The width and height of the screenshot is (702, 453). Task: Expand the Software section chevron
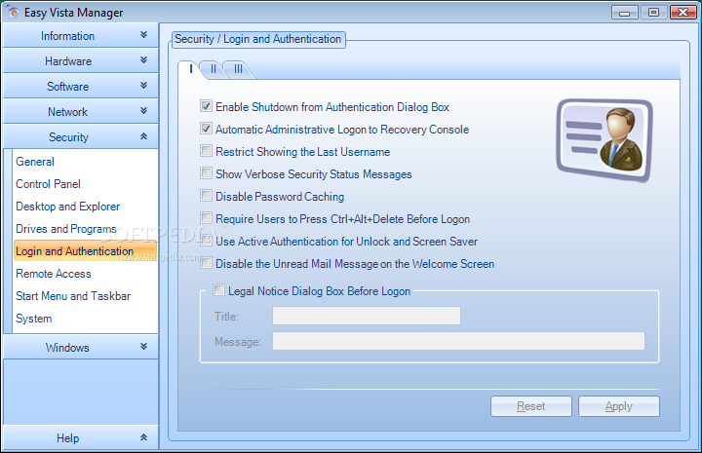coord(143,86)
